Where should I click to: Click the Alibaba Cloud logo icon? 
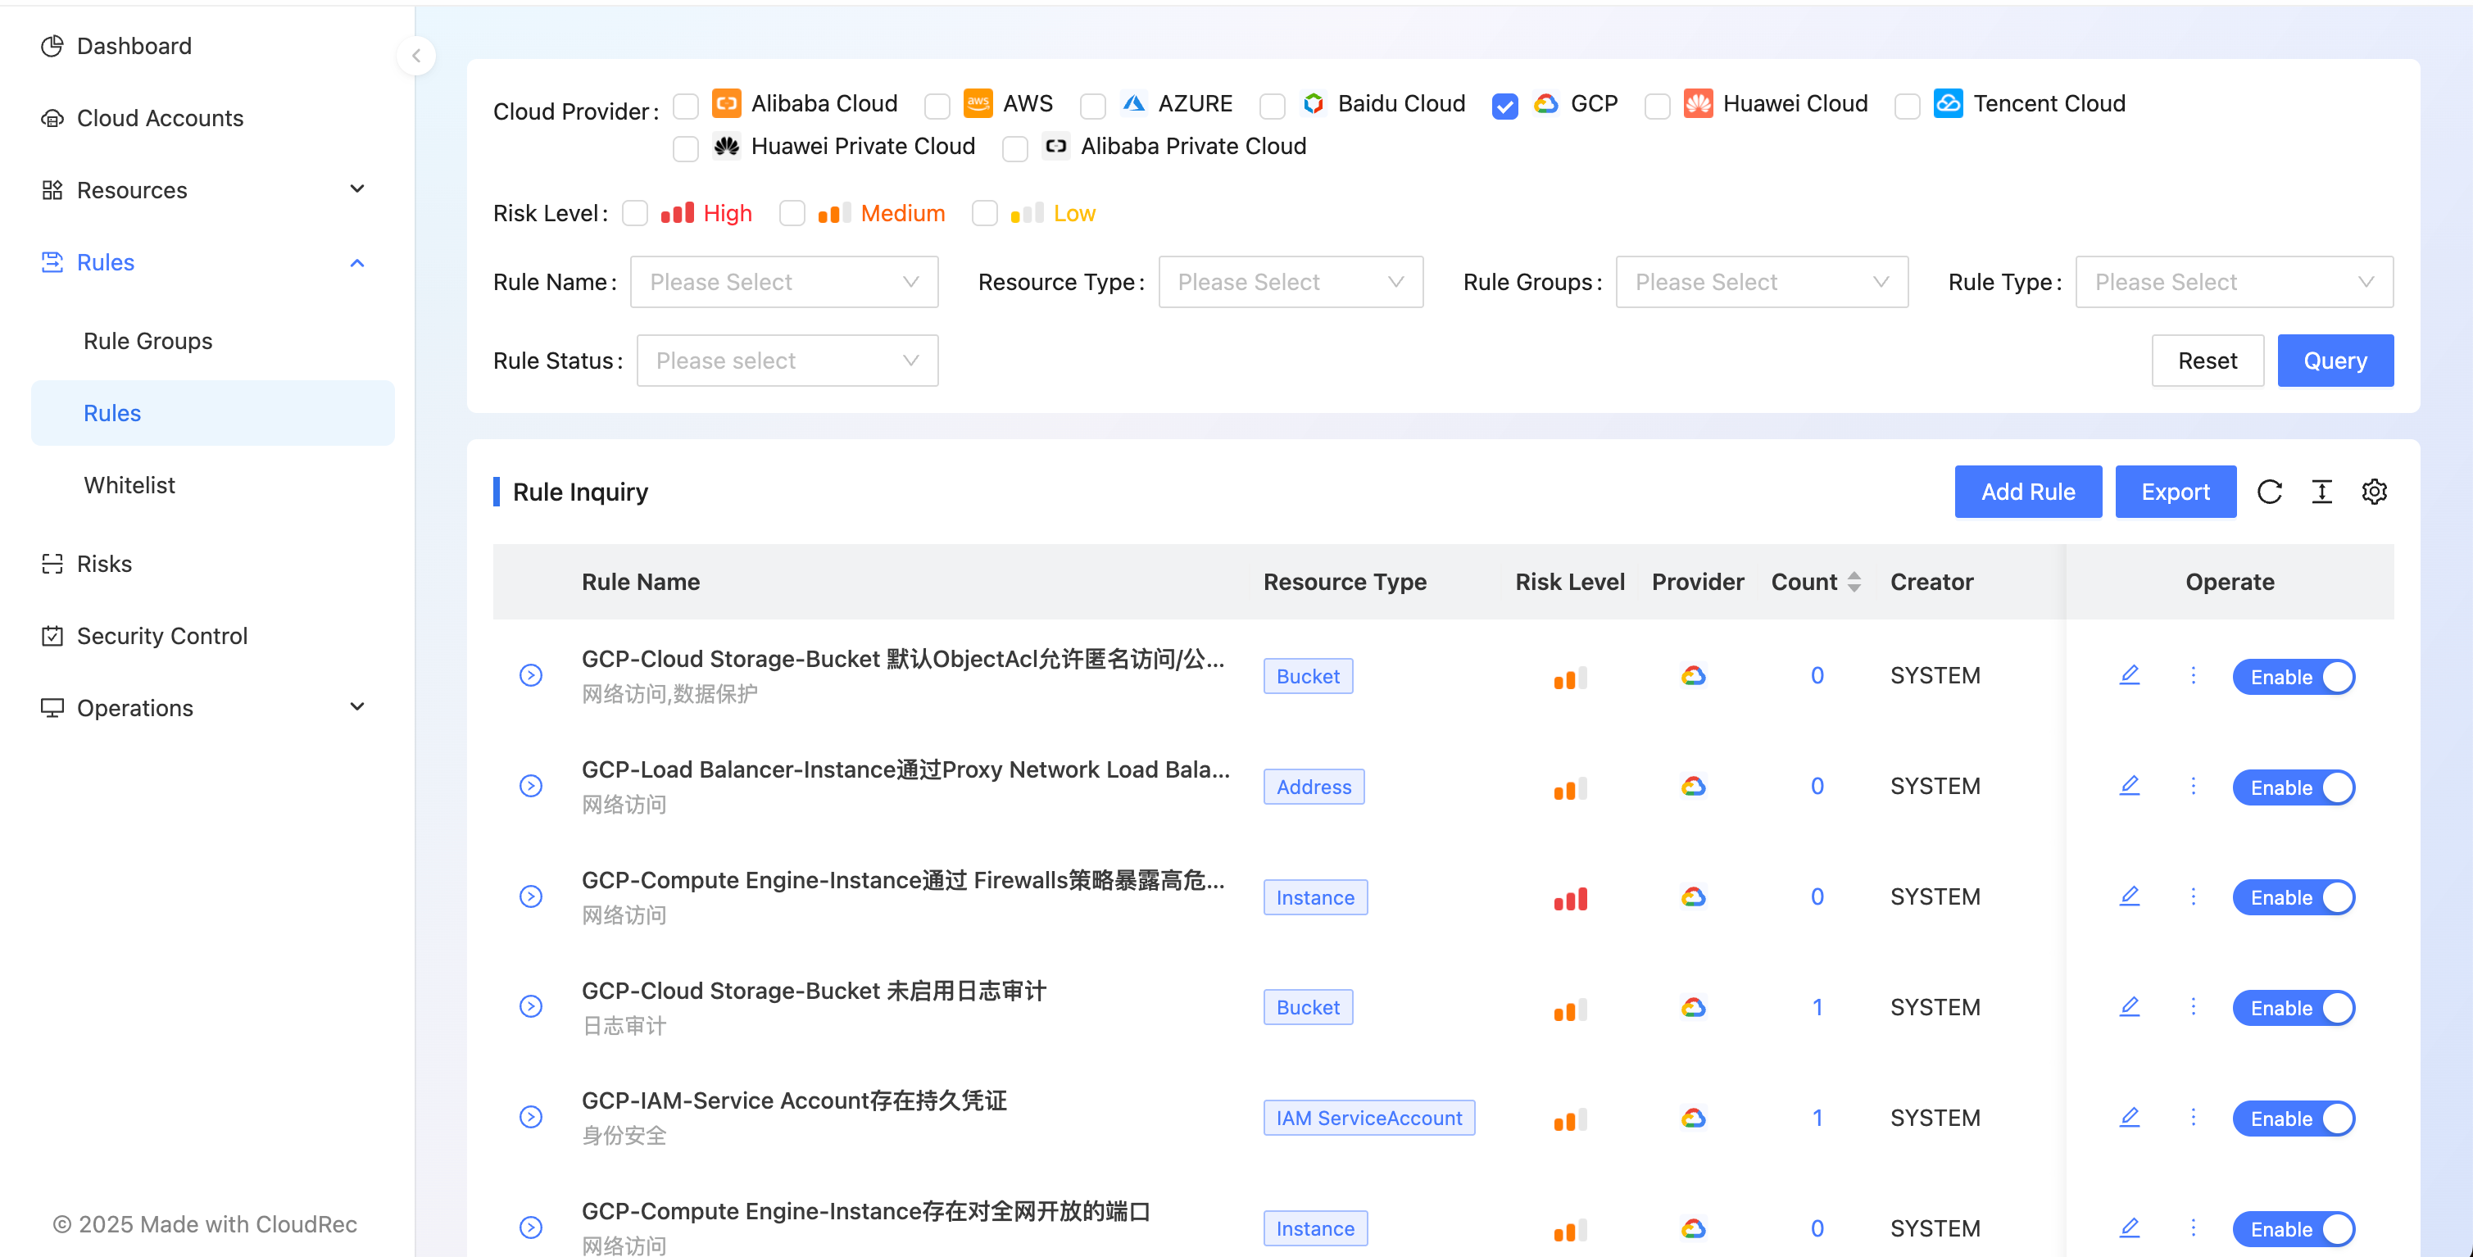click(x=727, y=102)
